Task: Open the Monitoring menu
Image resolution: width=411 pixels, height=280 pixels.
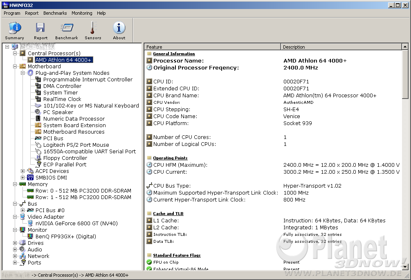Action: (x=82, y=13)
